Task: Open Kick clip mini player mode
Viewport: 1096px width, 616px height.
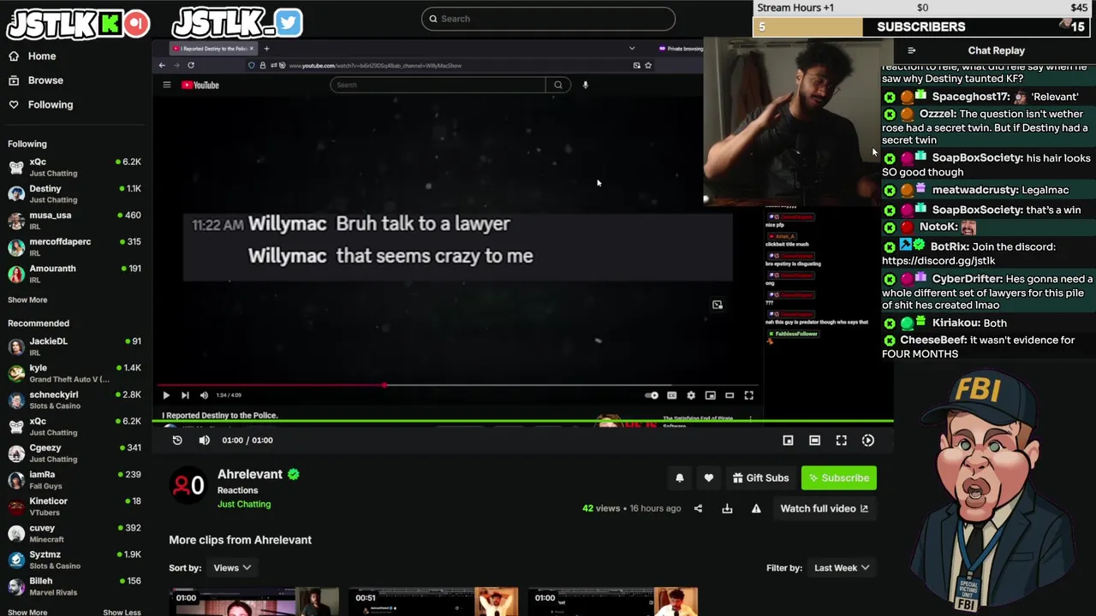Action: [x=788, y=440]
